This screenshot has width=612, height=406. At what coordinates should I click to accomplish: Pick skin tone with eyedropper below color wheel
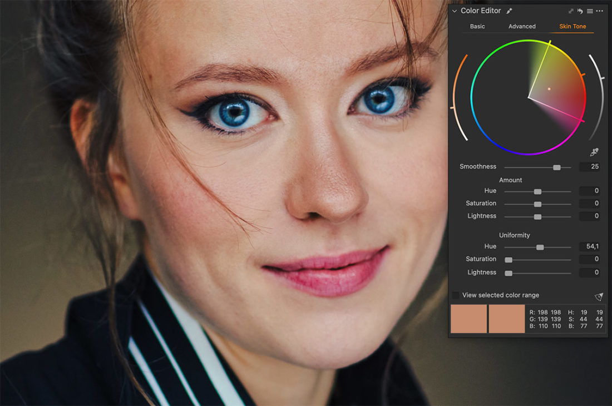tap(595, 152)
